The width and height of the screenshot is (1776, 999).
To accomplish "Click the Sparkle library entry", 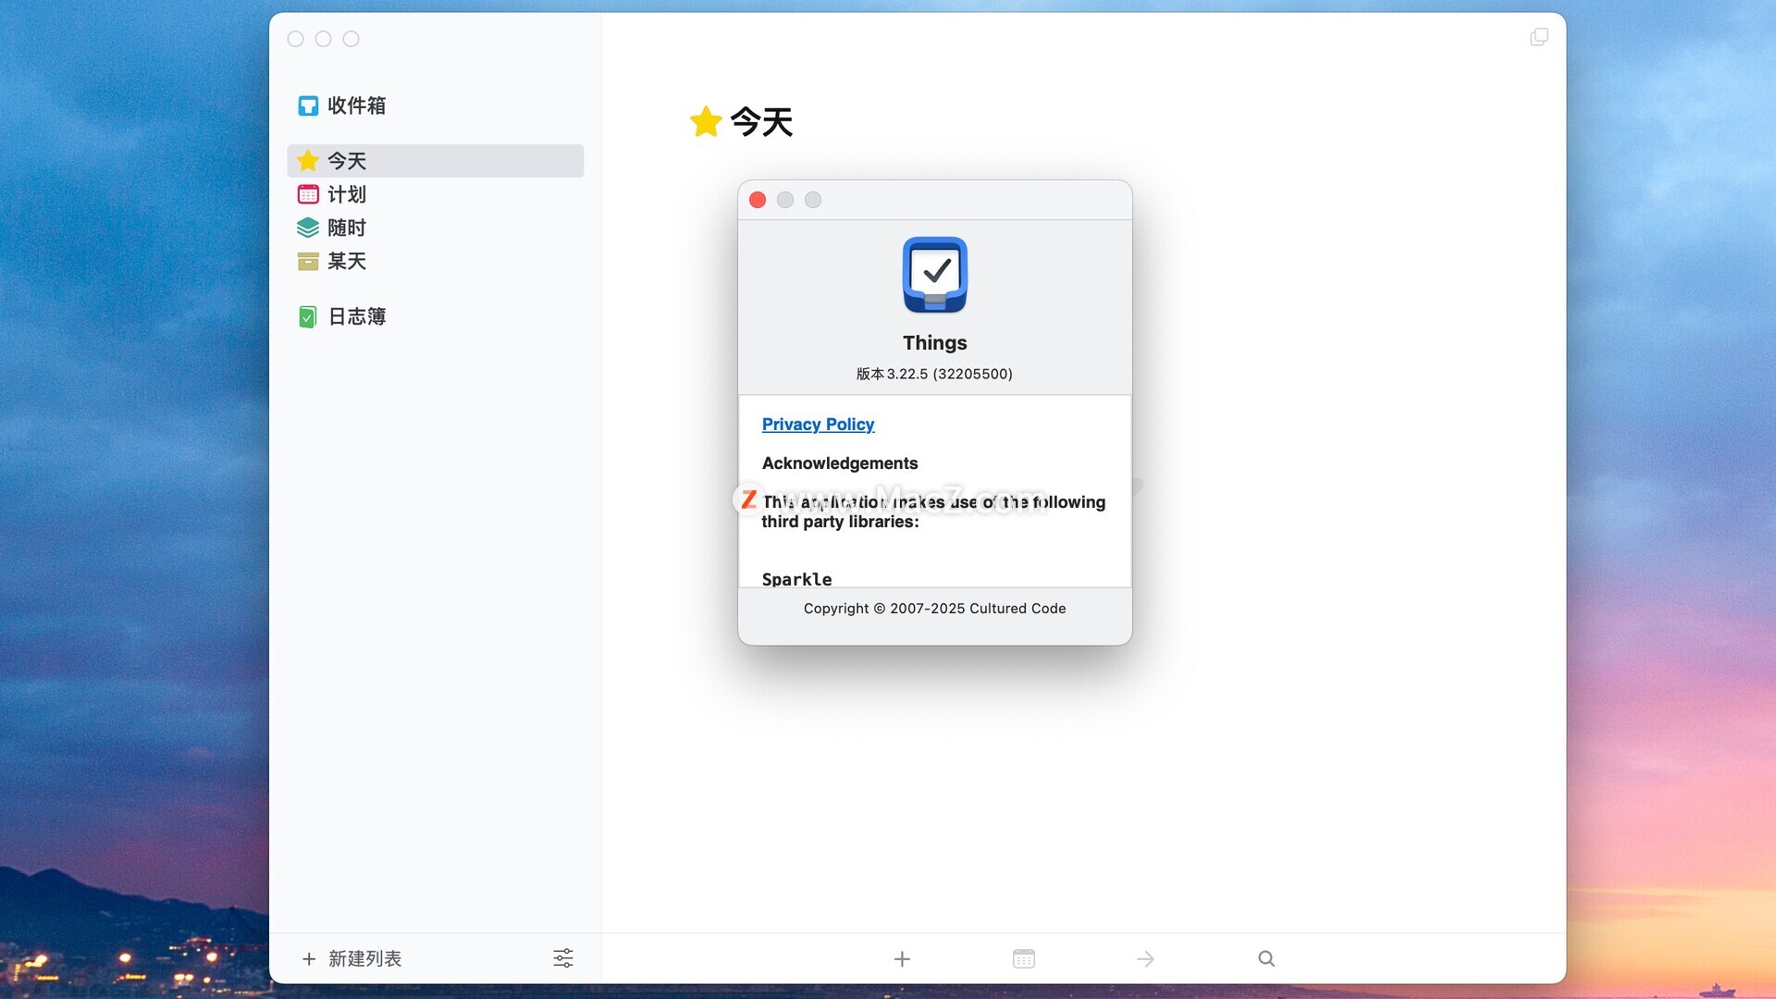I will pos(796,579).
